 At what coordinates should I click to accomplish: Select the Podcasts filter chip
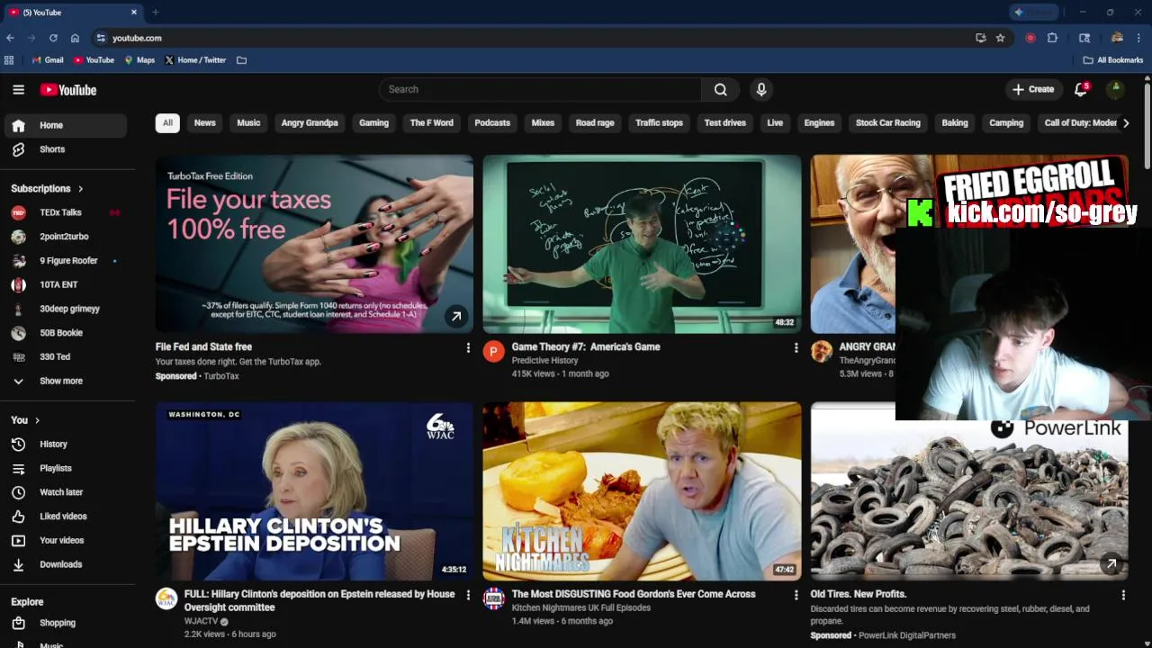point(492,123)
